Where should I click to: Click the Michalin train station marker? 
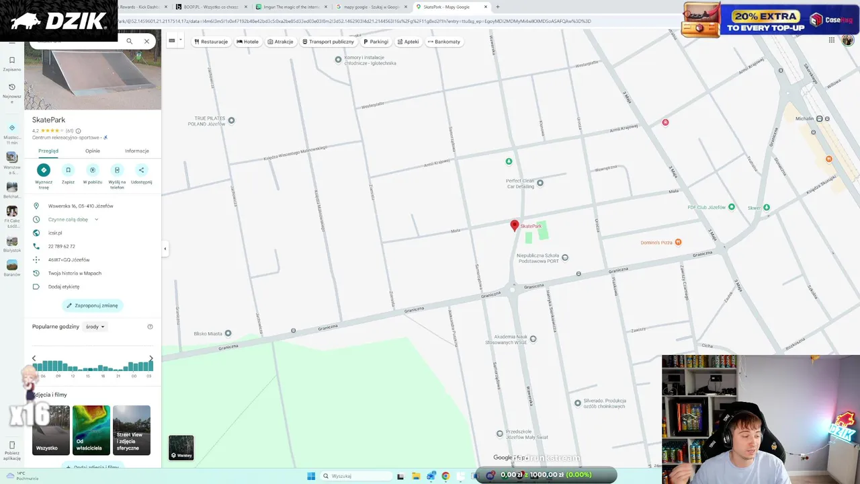(x=819, y=118)
